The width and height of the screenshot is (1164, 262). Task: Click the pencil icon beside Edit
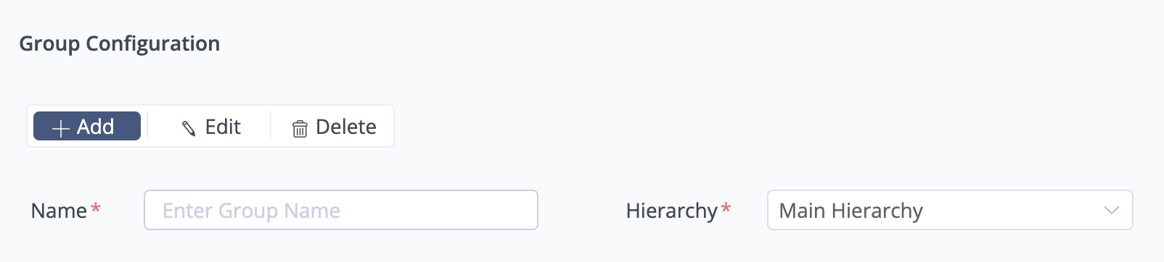coord(189,128)
